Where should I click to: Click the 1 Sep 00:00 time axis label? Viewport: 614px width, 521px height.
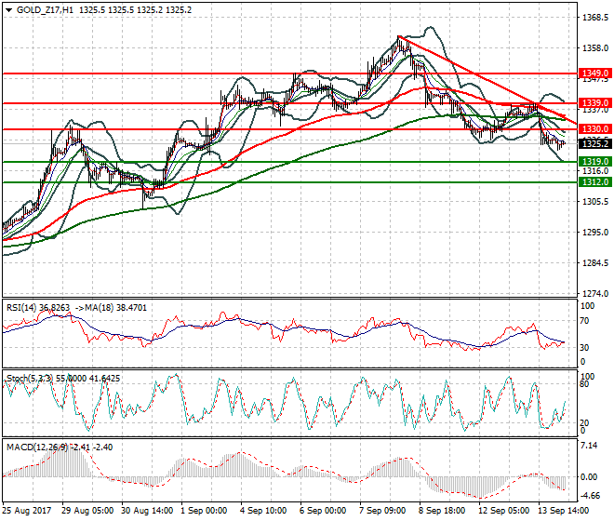coord(204,511)
